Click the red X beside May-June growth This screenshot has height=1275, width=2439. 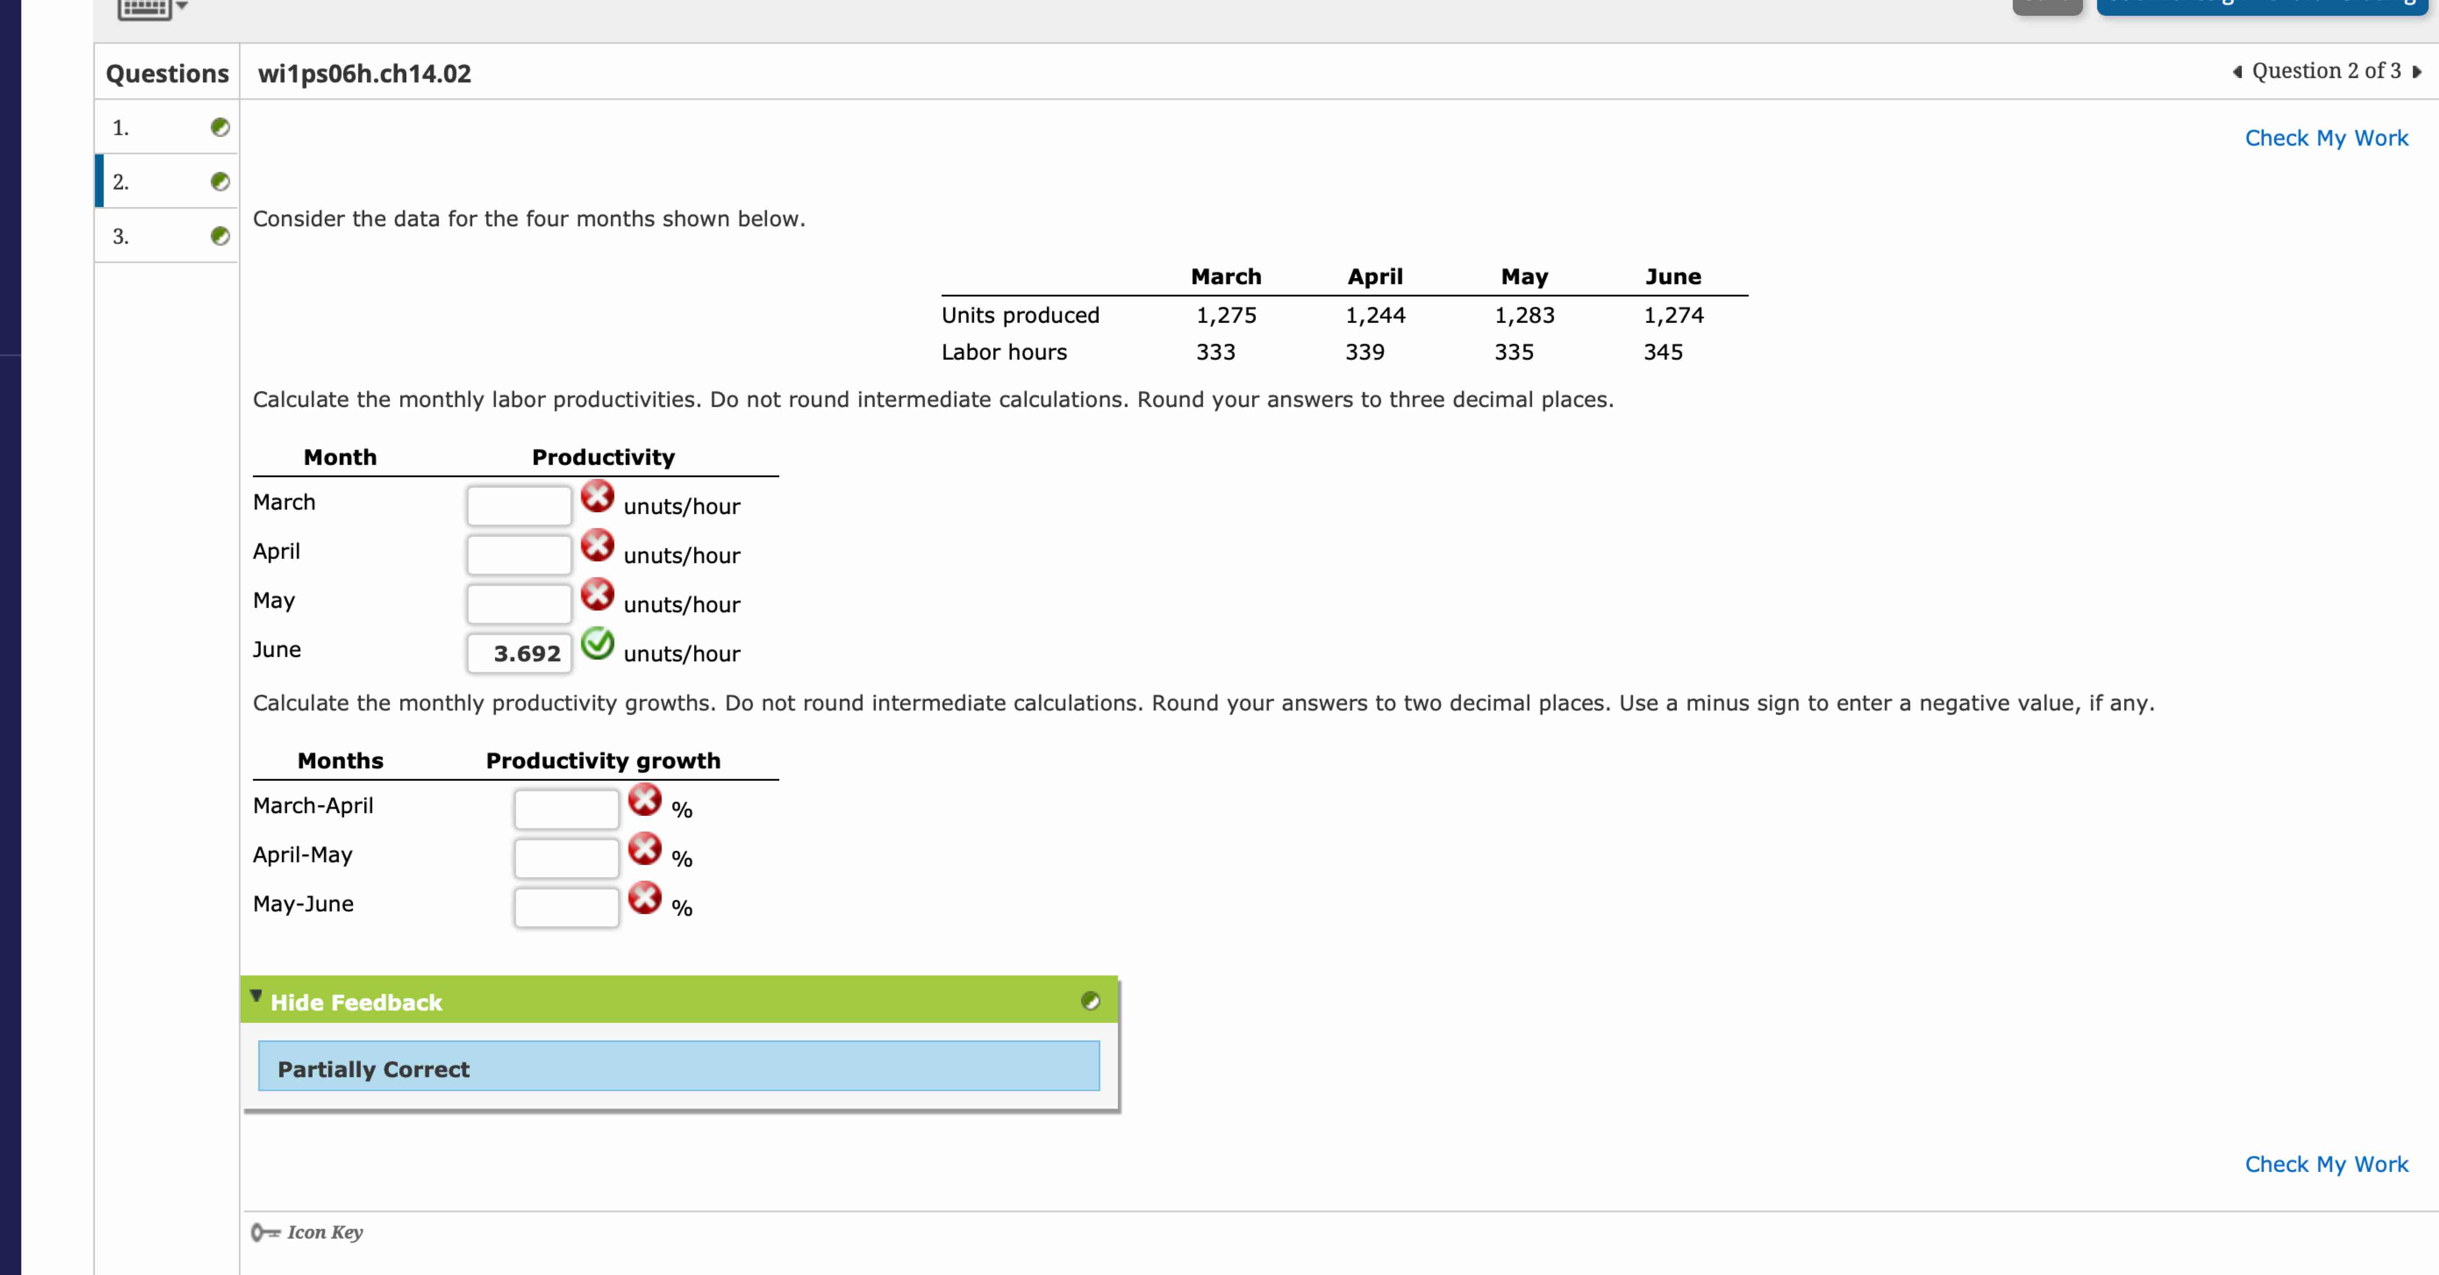coord(645,898)
